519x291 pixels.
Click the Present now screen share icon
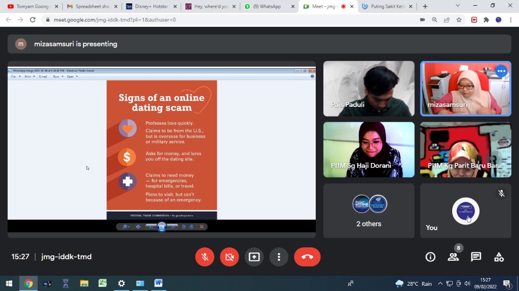coord(254,257)
